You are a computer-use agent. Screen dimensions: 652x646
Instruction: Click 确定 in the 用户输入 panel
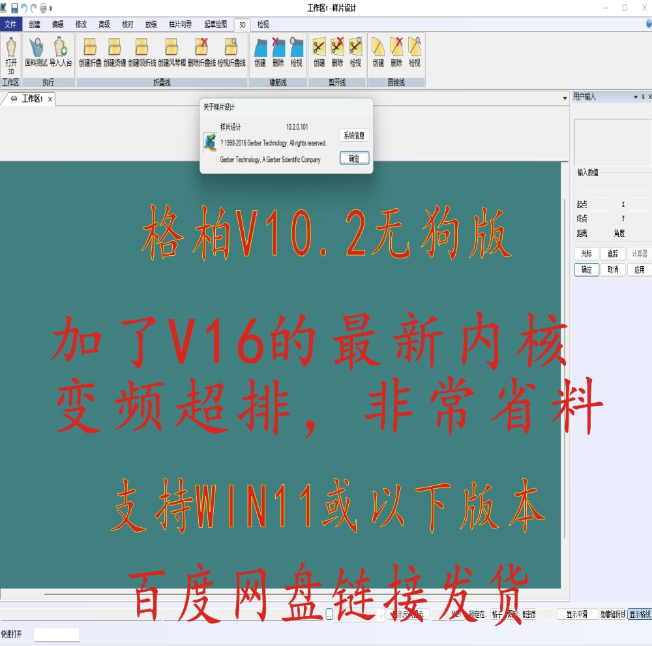[587, 269]
